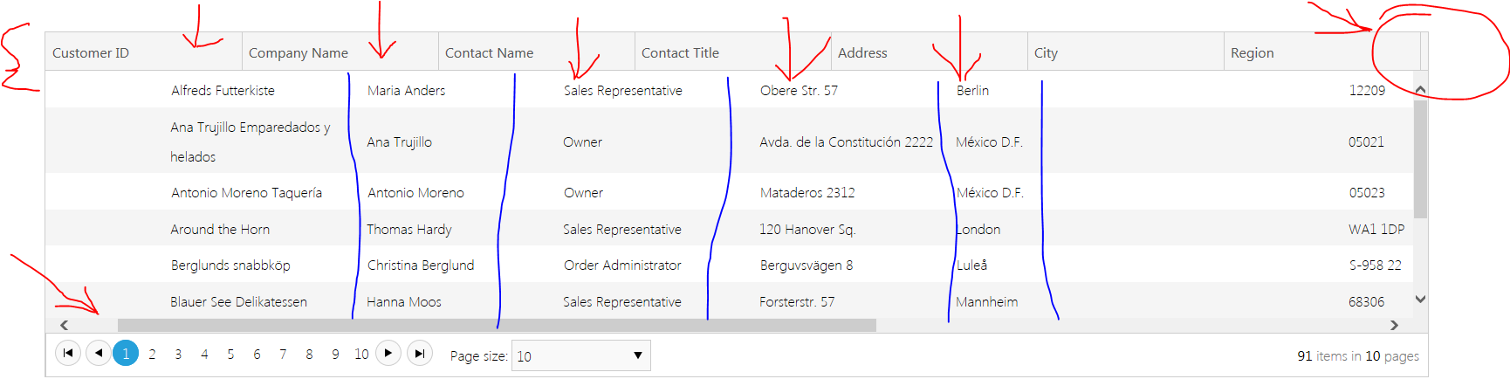Go to page 10
Viewport: 1510px width, 386px height.
click(x=361, y=355)
